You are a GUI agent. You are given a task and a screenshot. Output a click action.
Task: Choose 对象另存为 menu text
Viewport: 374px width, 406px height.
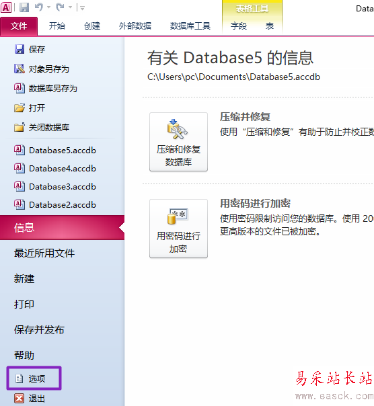(x=48, y=69)
